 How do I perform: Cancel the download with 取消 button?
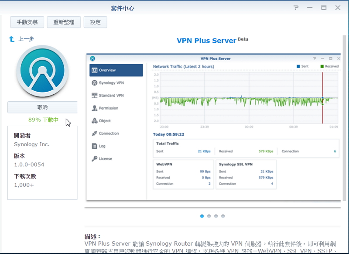42,107
